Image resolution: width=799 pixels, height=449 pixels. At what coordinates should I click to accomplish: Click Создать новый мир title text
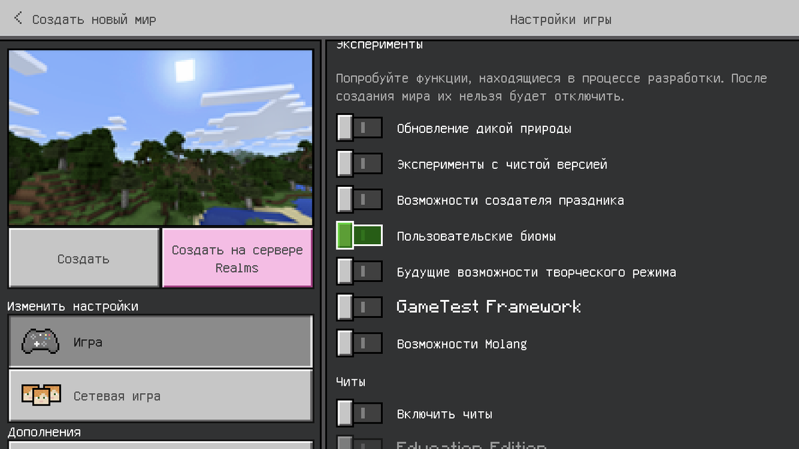[x=94, y=19]
